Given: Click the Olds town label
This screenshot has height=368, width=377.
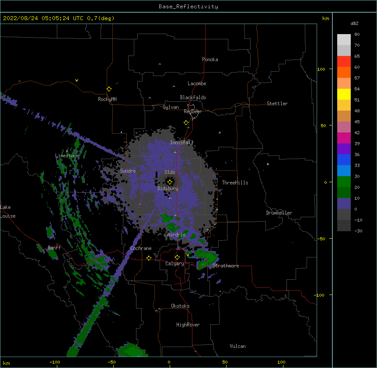Looking at the screenshot, I should (x=170, y=172).
